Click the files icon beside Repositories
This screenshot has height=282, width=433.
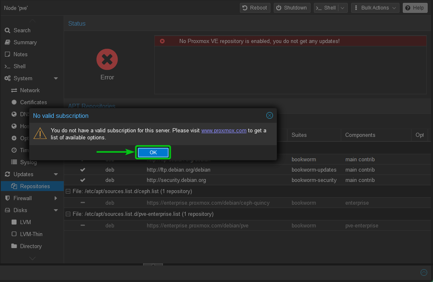coord(14,186)
